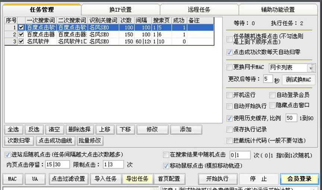Open the 换IP设置 tab
Screen dimensions: 322x190
(x=120, y=10)
